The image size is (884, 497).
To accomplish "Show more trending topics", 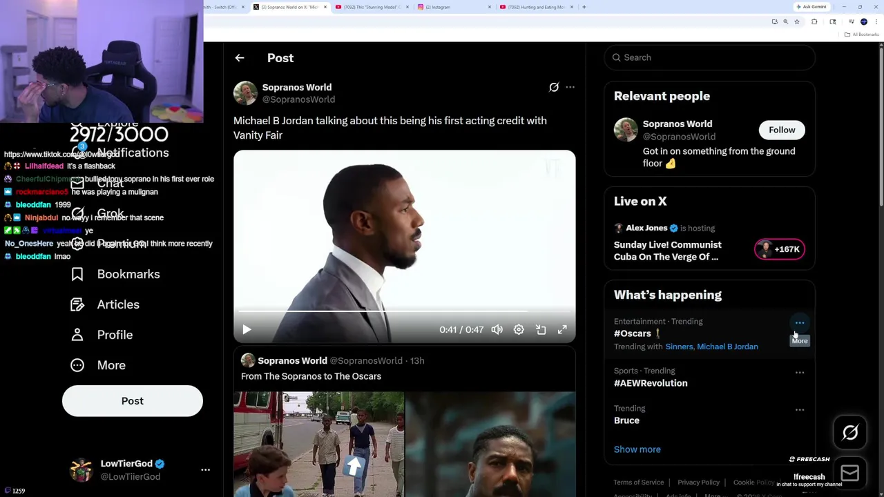I will 637,449.
